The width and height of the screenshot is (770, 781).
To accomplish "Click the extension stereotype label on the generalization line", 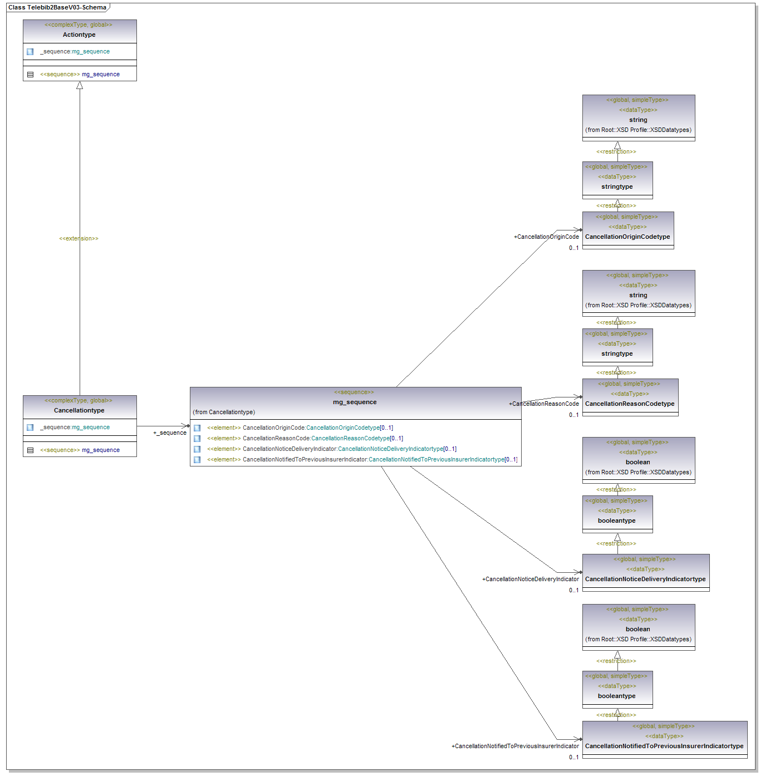I will click(x=79, y=239).
